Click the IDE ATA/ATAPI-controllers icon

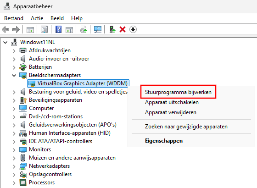[x=23, y=142]
